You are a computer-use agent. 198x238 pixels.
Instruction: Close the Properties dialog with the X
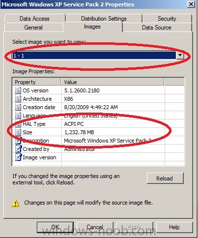[x=191, y=4]
